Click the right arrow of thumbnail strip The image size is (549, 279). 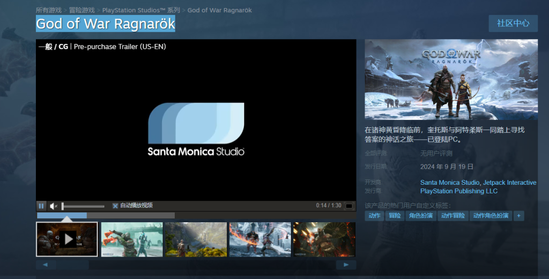click(x=346, y=265)
